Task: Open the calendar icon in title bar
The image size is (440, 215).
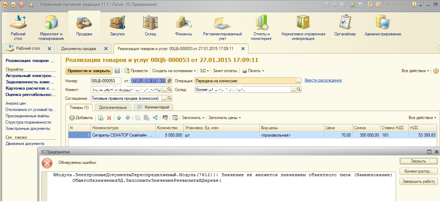Action: coord(378,5)
